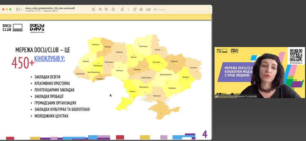Screen dimensions: 306x141
Task: Click the Вінницька region label on map
Action: 120,70
